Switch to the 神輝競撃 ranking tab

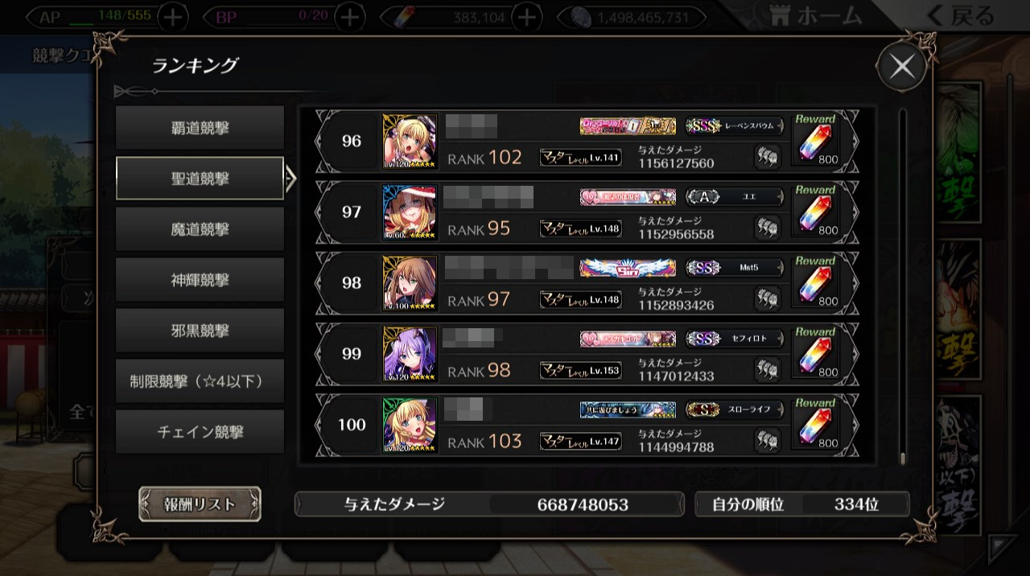(x=200, y=280)
